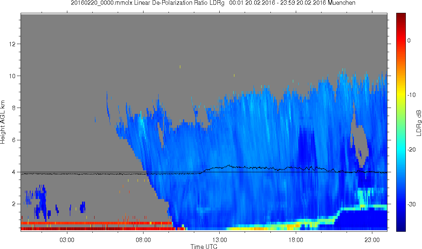Click the 'Height AGL km' y-axis label
Screen dimensions: 422x249
point(3,122)
